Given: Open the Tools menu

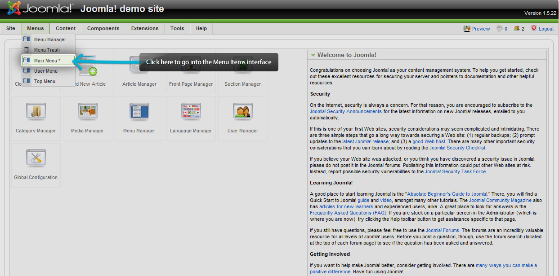Looking at the screenshot, I should tap(177, 29).
